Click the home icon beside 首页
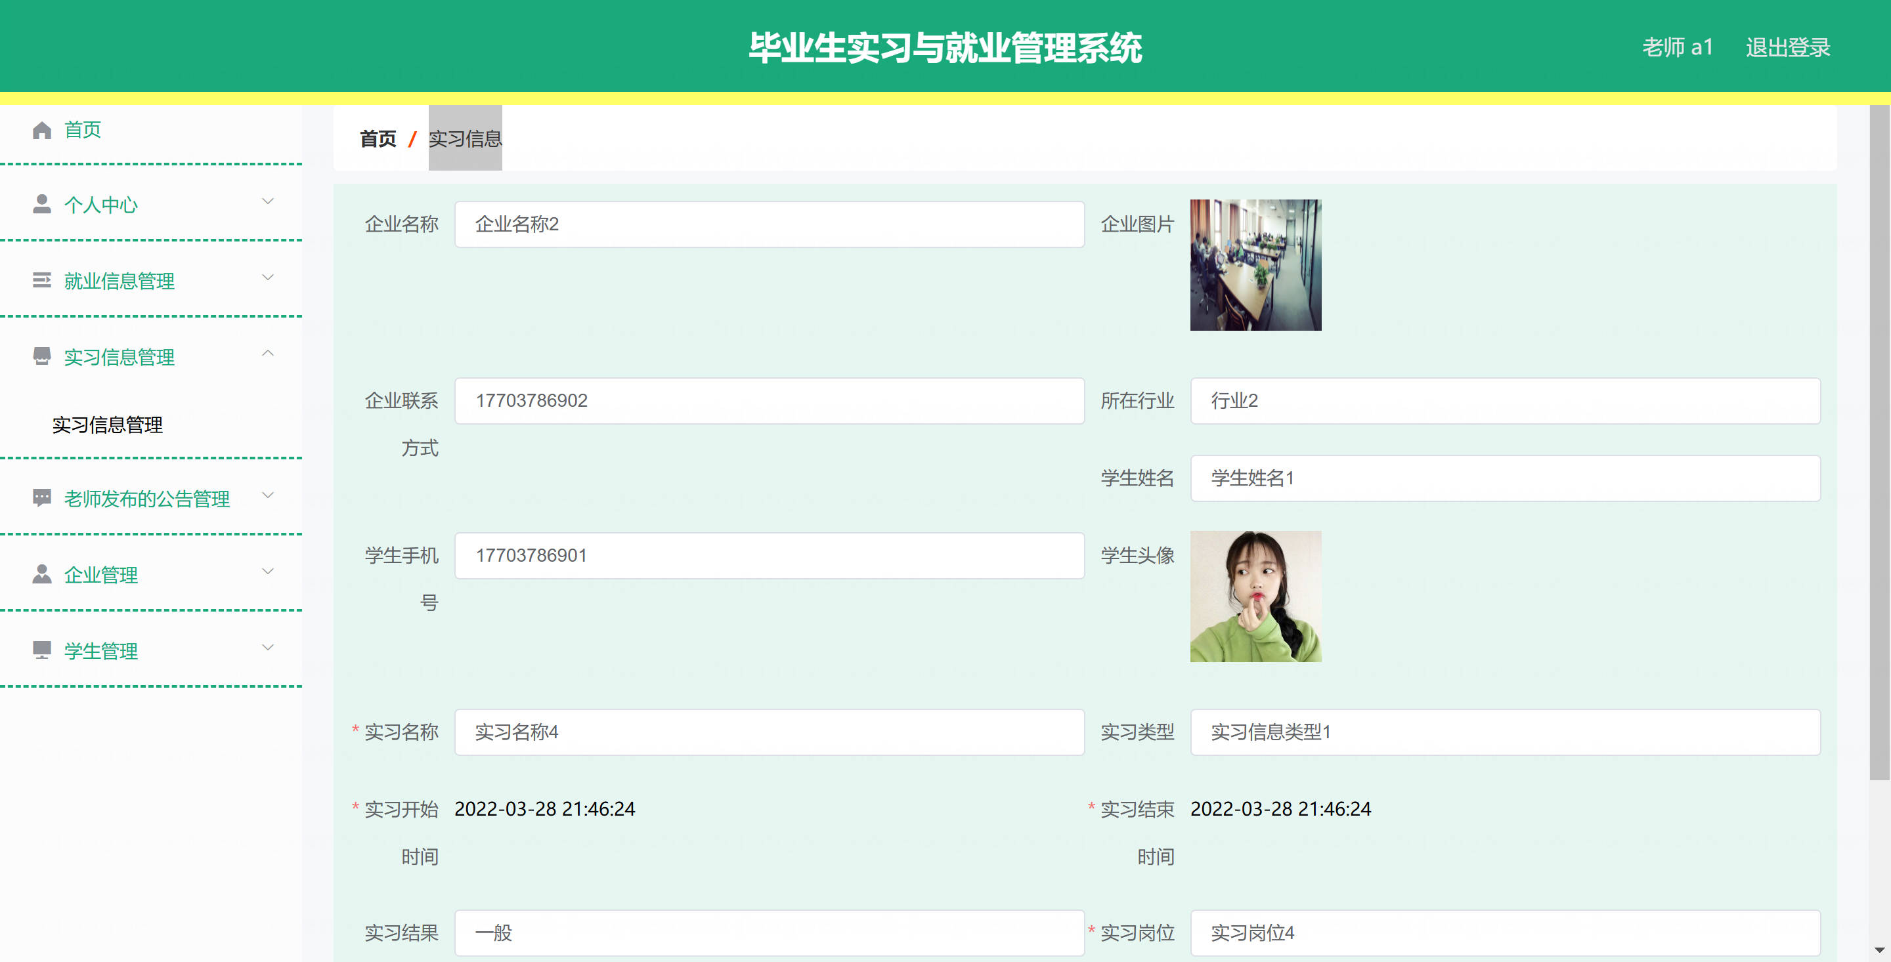 click(42, 130)
